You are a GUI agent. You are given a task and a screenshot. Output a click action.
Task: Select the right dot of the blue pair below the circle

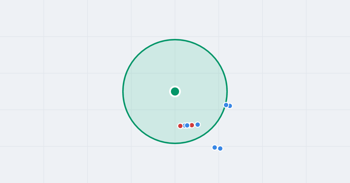click(220, 148)
